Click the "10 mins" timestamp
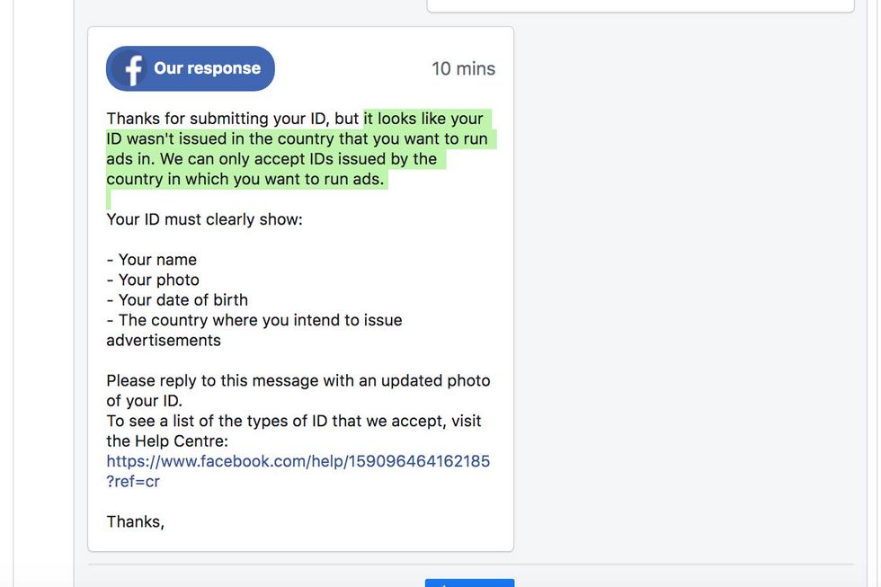 [x=463, y=68]
